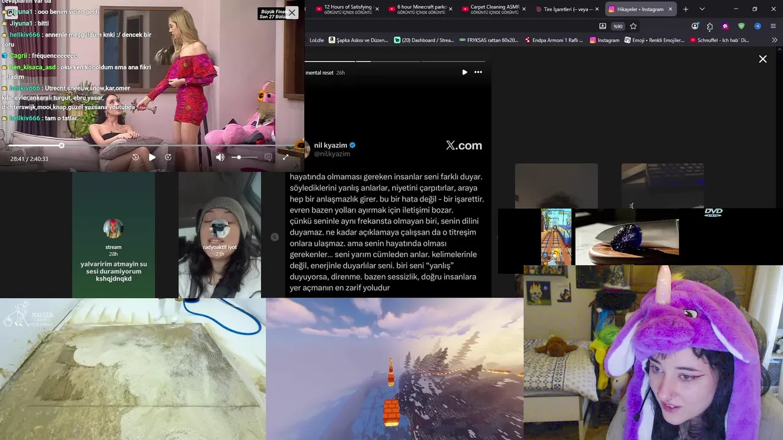This screenshot has height=440, width=783.
Task: Click the Subway Surfers gameplay video
Action: 556,237
